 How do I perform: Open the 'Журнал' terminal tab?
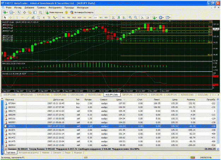78,152
